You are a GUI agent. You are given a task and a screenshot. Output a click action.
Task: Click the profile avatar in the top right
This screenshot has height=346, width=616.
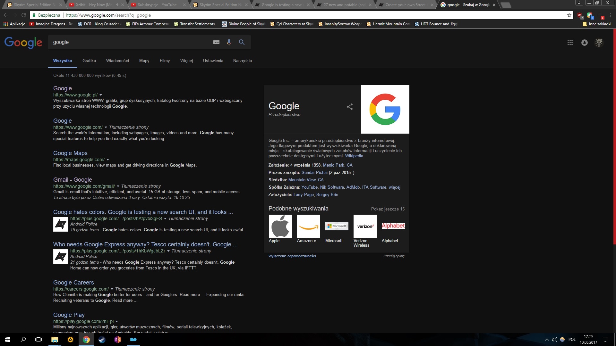pyautogui.click(x=600, y=42)
